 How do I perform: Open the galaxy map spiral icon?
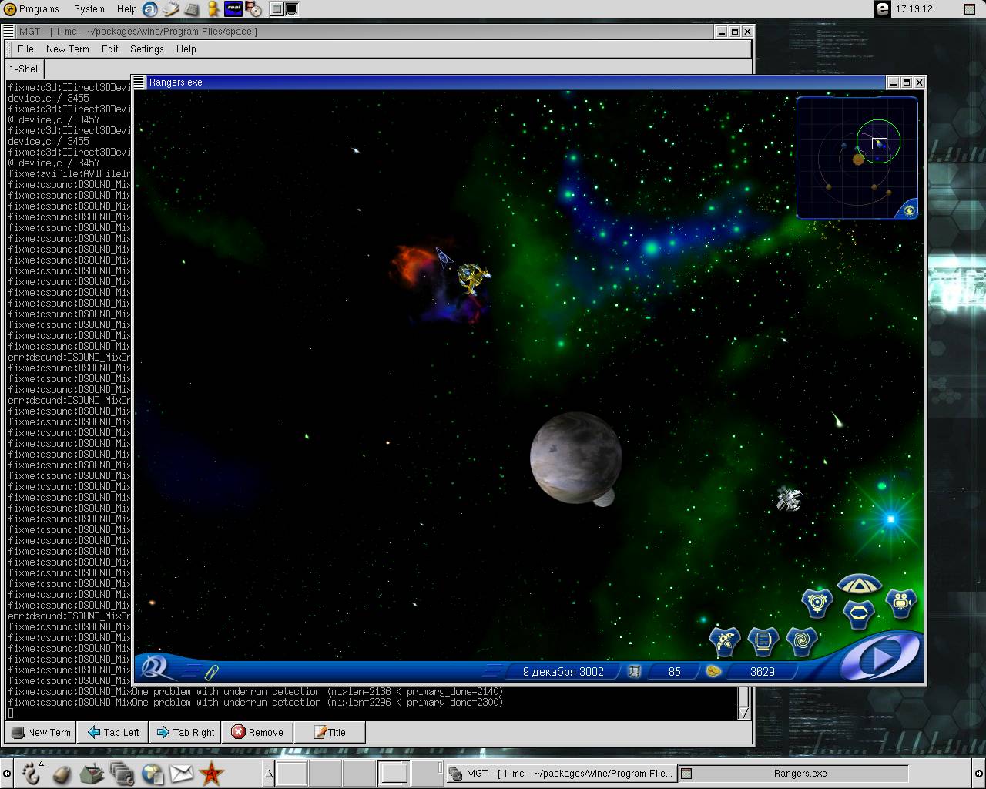(x=801, y=640)
